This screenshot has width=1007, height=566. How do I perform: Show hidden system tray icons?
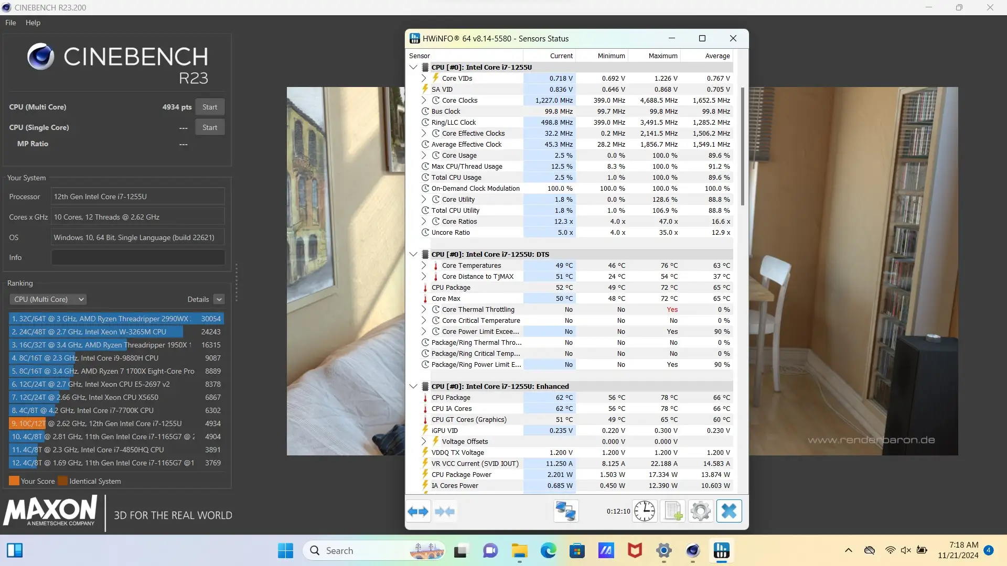(849, 550)
